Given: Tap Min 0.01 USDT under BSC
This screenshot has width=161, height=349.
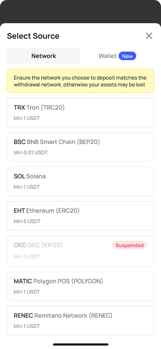Looking at the screenshot, I should 30,153.
